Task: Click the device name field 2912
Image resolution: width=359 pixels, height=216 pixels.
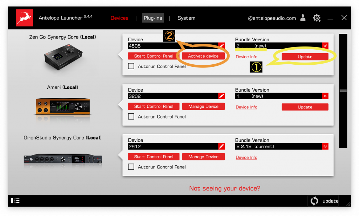Action: coord(173,146)
